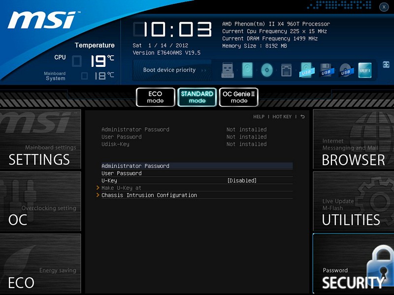Screen dimensions: 394x295
Task: Open the OC overclocking setting panel
Action: [x=40, y=201]
